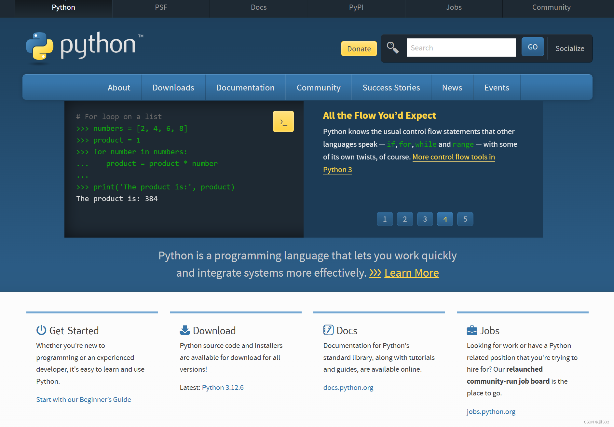
Task: Open the Success Stories menu
Action: pyautogui.click(x=391, y=88)
